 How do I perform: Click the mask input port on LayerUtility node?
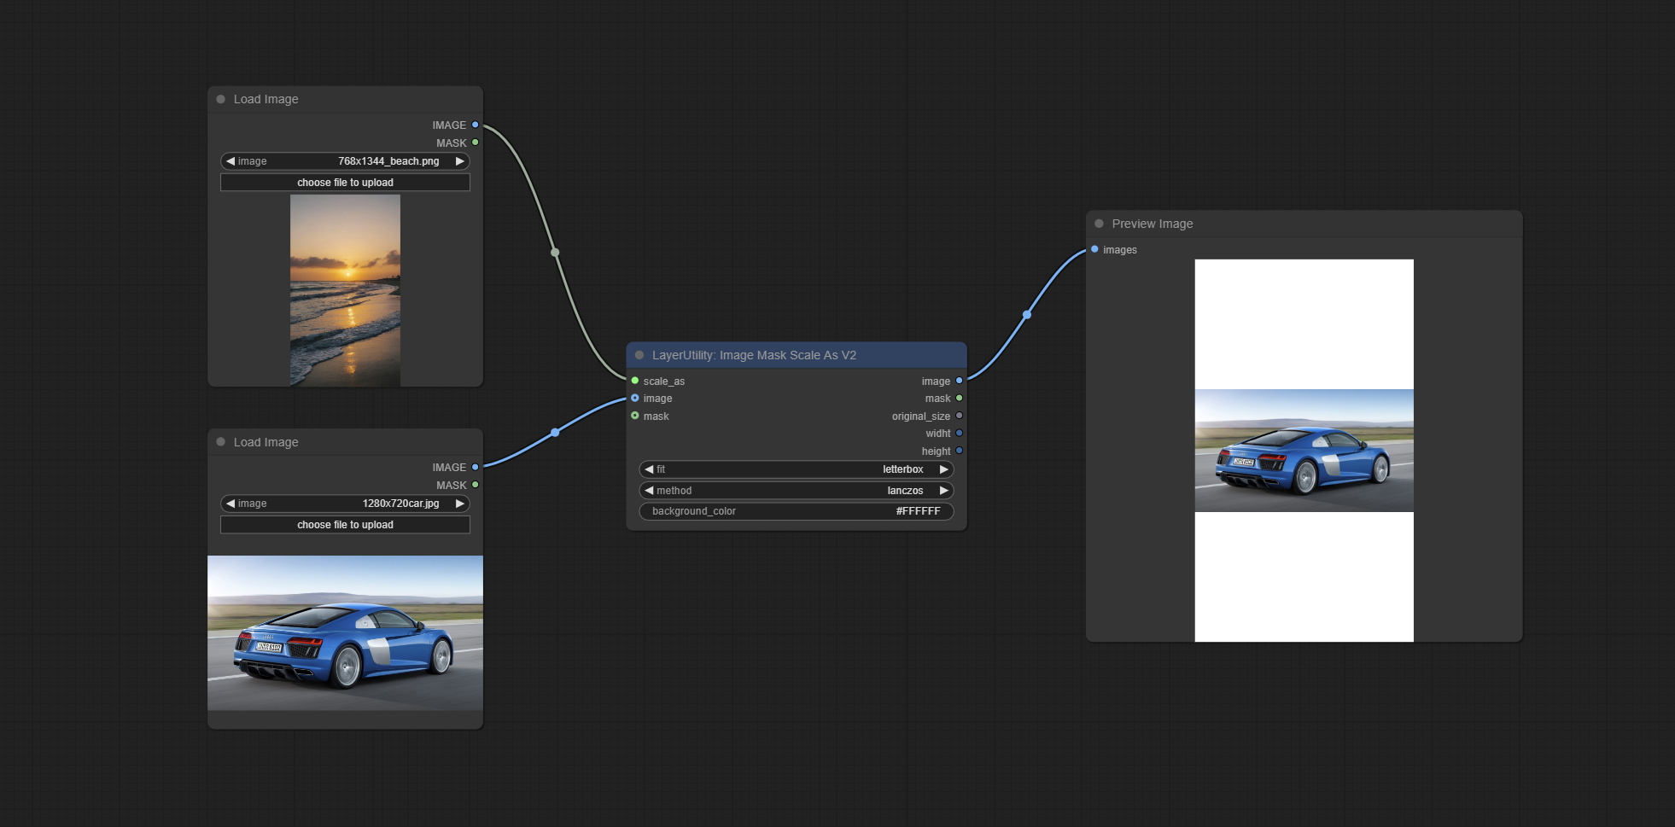click(635, 416)
